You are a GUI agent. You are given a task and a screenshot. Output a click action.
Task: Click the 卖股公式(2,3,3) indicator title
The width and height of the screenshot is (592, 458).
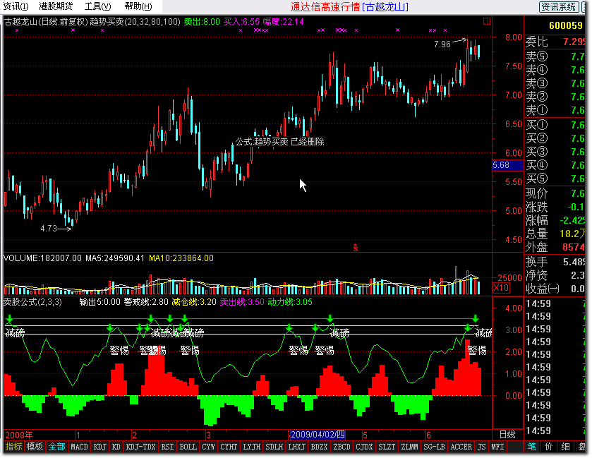click(x=32, y=302)
